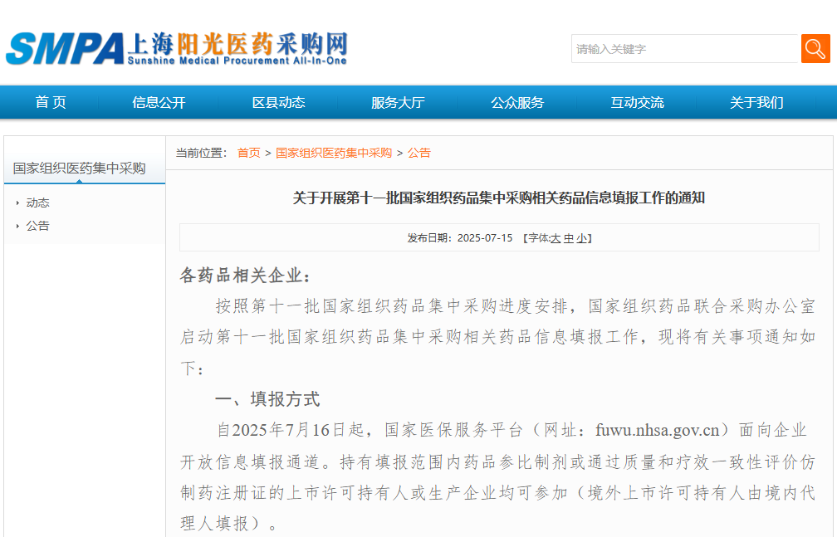Click the URL fuwu.nhsa.gov.cn text
Viewport: 837px width, 537px height.
658,430
